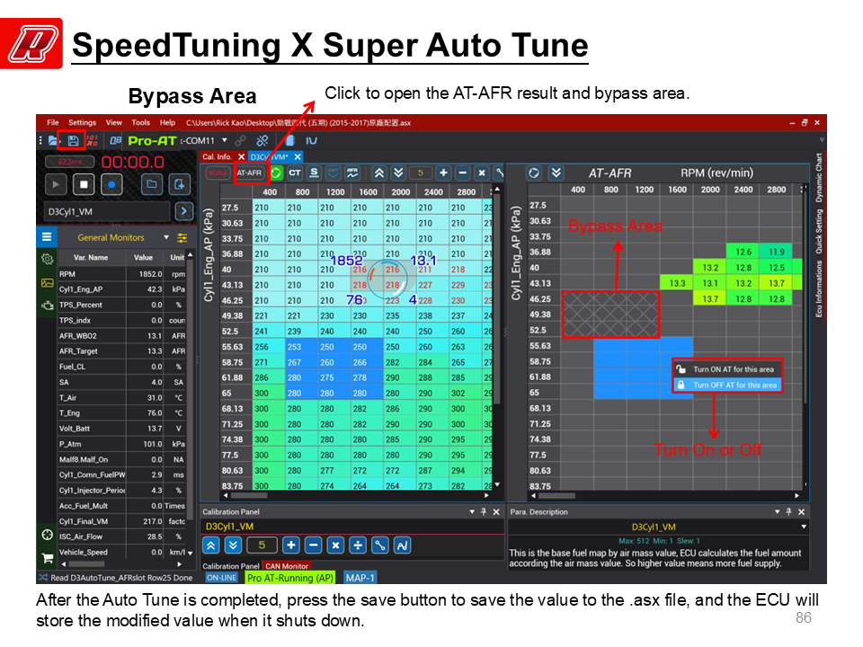The width and height of the screenshot is (863, 647).
Task: Click the grey chain link icon
Action: click(x=241, y=141)
